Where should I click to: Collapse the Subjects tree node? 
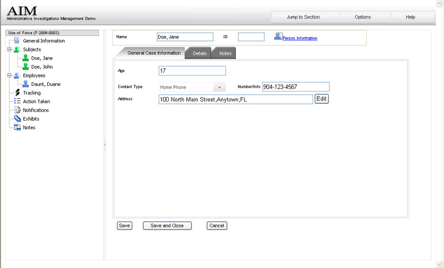(x=9, y=49)
